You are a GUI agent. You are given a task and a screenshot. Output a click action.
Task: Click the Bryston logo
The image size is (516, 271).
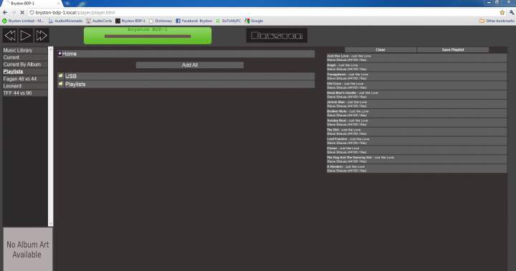[x=277, y=36]
